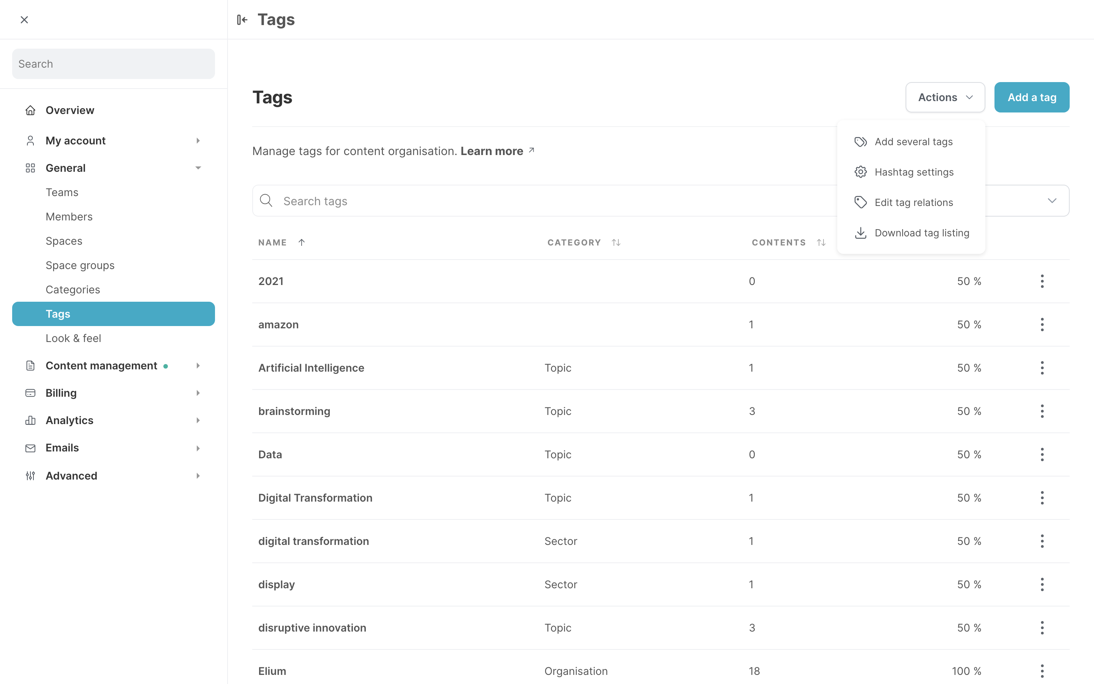Go to Teams in sidebar
This screenshot has height=684, width=1094.
(x=62, y=192)
